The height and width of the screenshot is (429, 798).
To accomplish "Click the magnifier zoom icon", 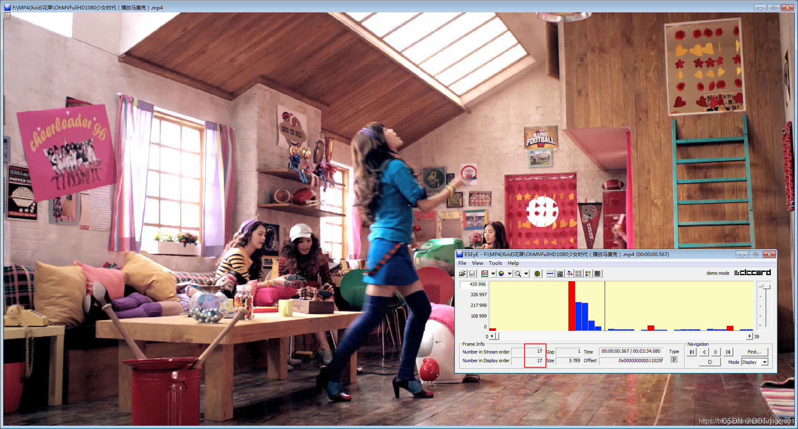I will point(518,273).
